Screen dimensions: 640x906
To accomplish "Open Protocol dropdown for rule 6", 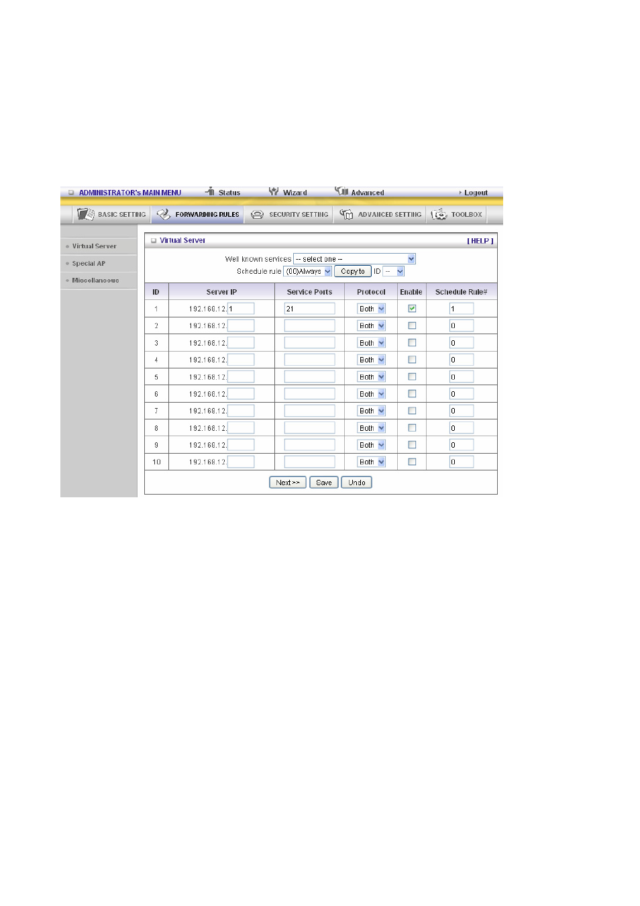I will [x=372, y=394].
